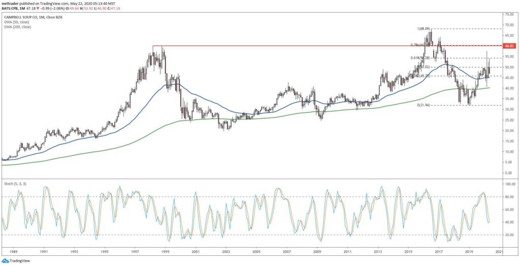Click the 2017 year label

click(x=438, y=252)
